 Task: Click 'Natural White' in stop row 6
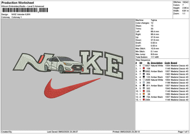(157, 80)
